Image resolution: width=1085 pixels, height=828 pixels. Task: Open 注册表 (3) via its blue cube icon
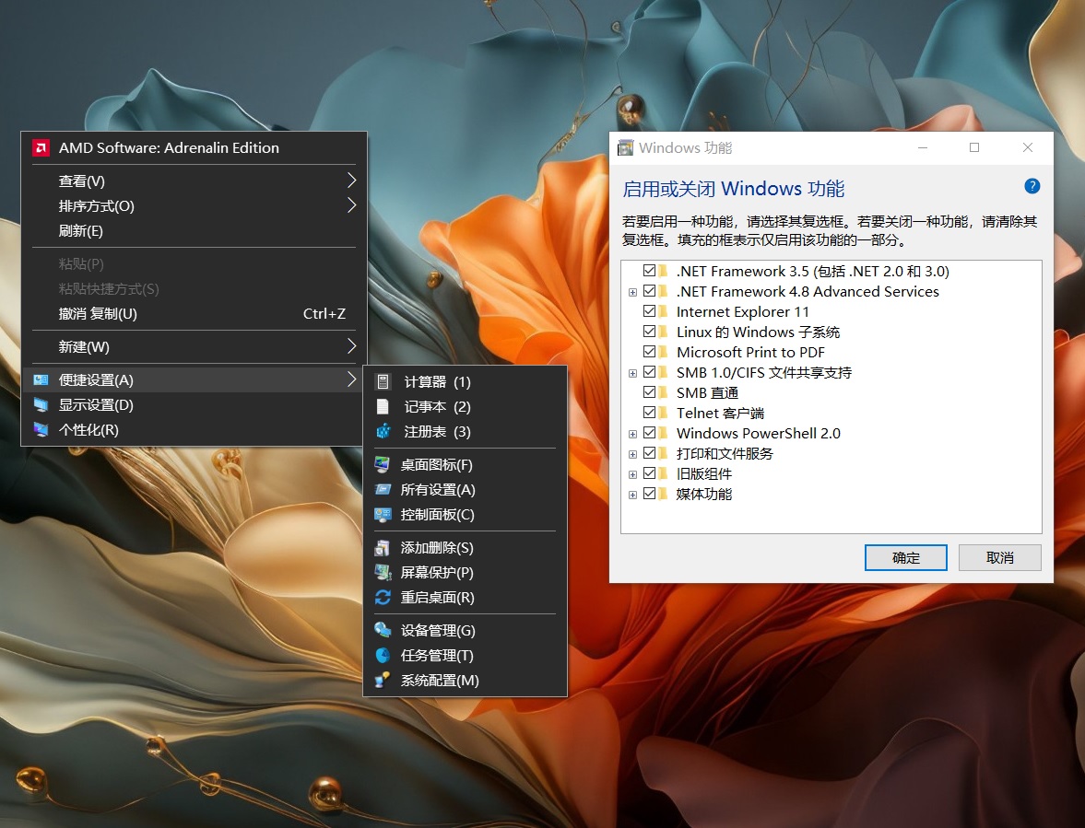[383, 431]
